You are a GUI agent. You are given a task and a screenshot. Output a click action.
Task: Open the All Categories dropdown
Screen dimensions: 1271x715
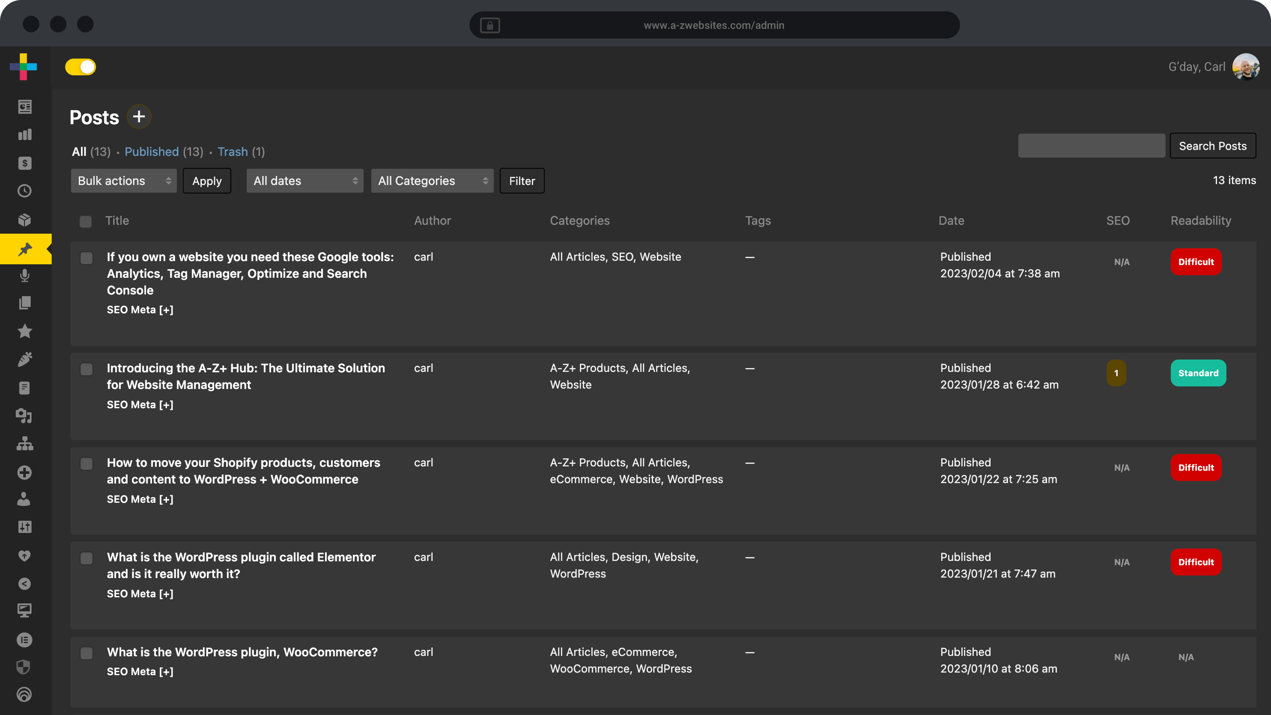click(432, 181)
